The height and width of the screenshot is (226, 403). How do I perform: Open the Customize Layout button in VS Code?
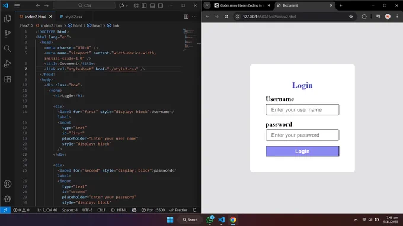click(136, 5)
